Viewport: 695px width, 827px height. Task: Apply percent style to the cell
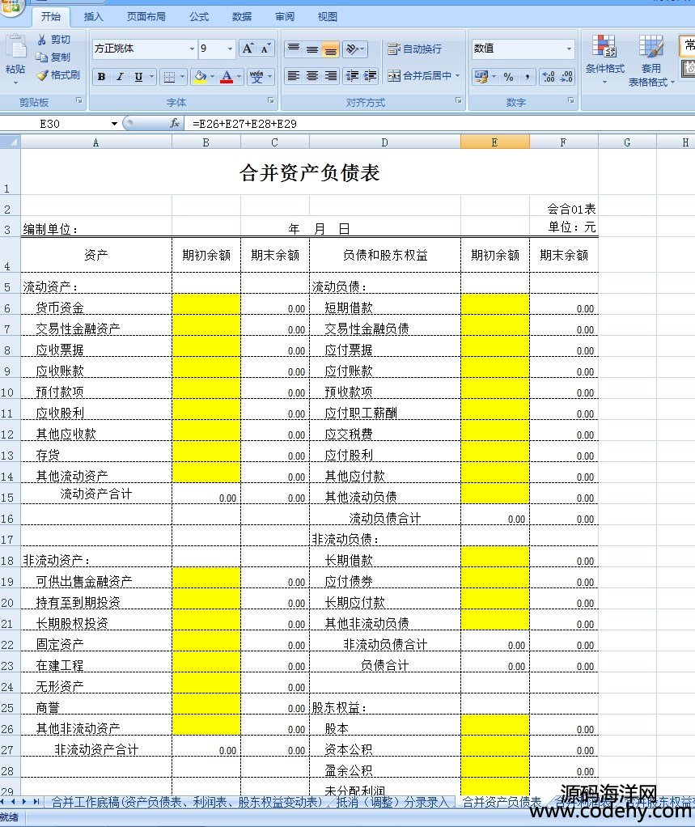pyautogui.click(x=508, y=77)
